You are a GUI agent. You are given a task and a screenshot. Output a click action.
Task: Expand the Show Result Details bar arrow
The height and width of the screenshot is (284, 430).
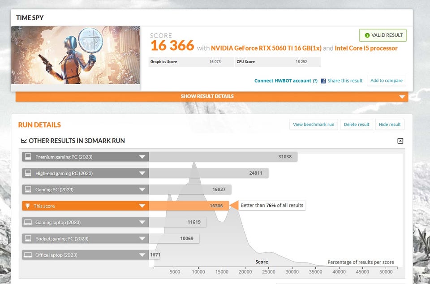tap(402, 97)
